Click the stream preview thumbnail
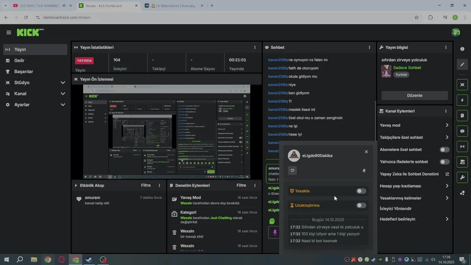Image resolution: width=471 pixels, height=265 pixels. 167,132
